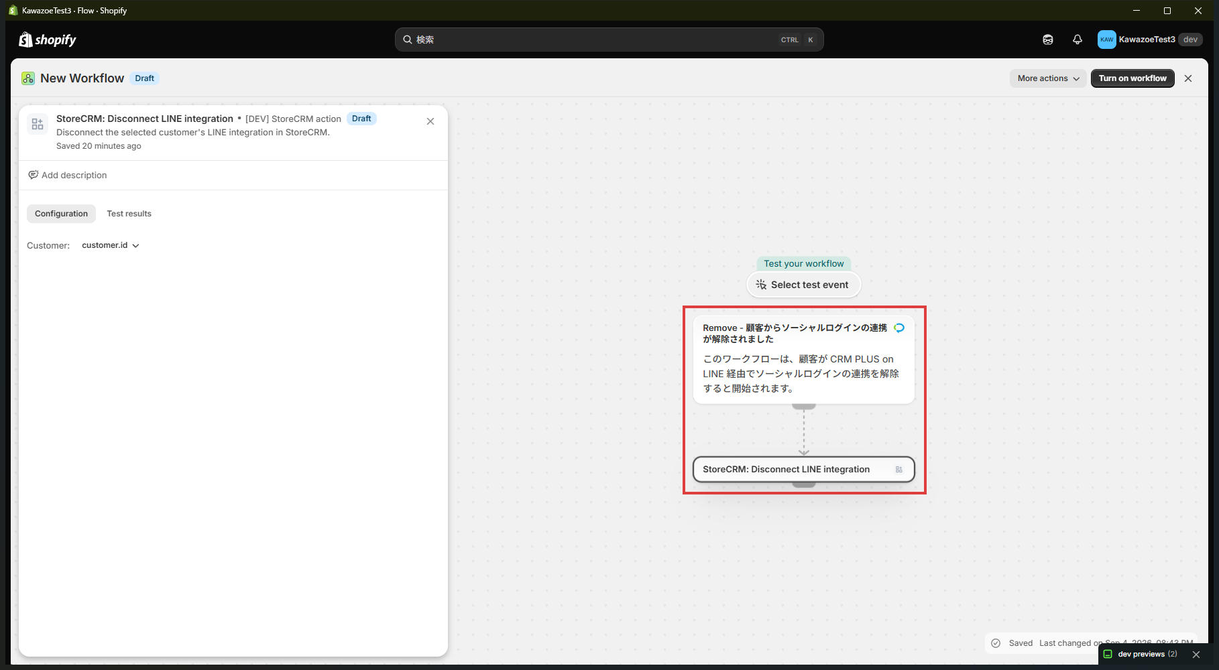
Task: Click the Shopify logo
Action: pos(48,40)
